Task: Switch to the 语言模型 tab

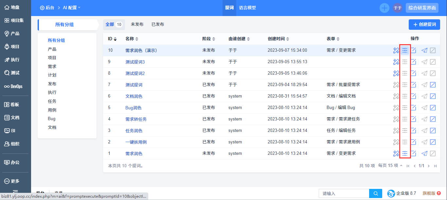Action: tap(247, 8)
